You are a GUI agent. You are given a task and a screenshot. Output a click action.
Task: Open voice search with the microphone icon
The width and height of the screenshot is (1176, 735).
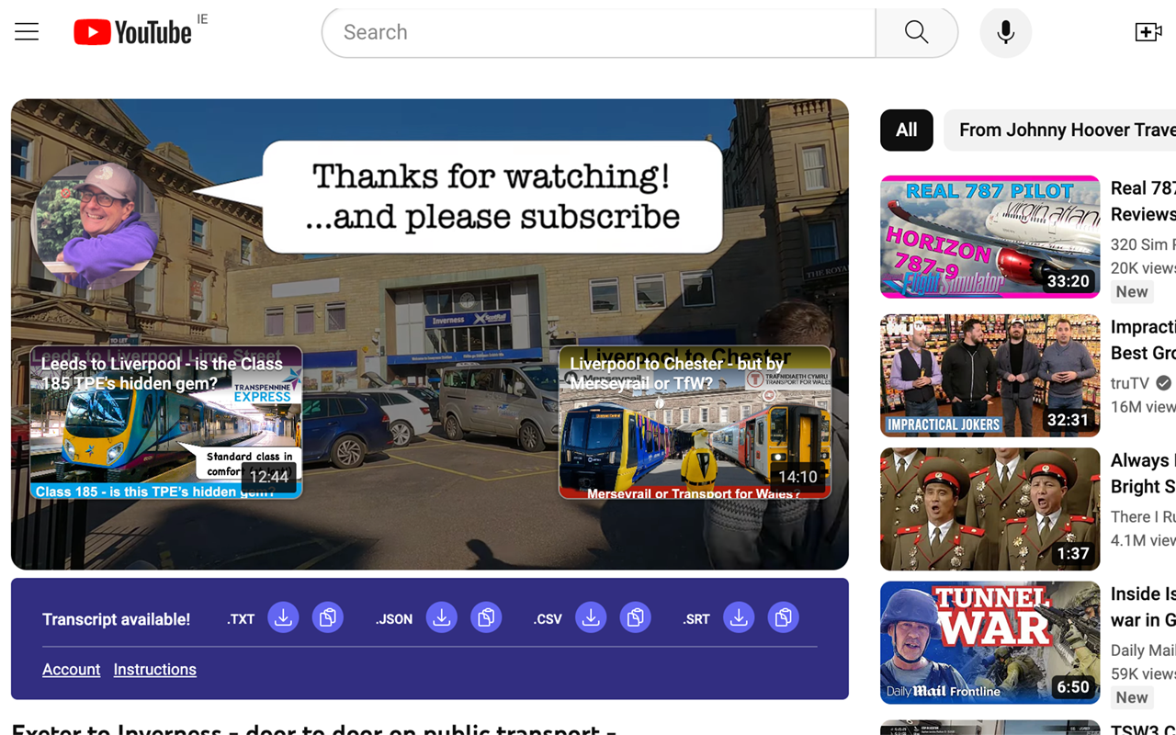click(x=1005, y=31)
